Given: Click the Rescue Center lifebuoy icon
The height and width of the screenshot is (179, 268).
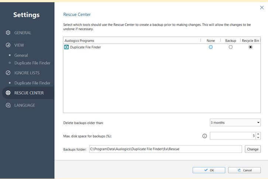Looking at the screenshot, I should pyautogui.click(x=8, y=93).
